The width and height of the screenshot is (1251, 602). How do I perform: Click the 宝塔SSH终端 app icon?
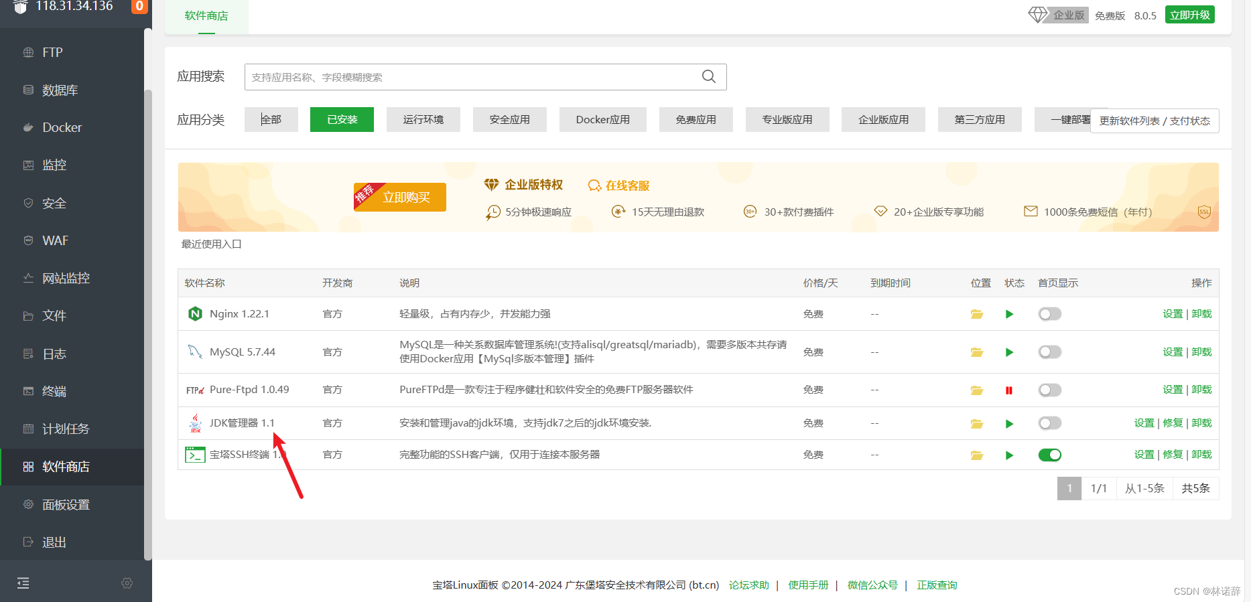tap(195, 455)
